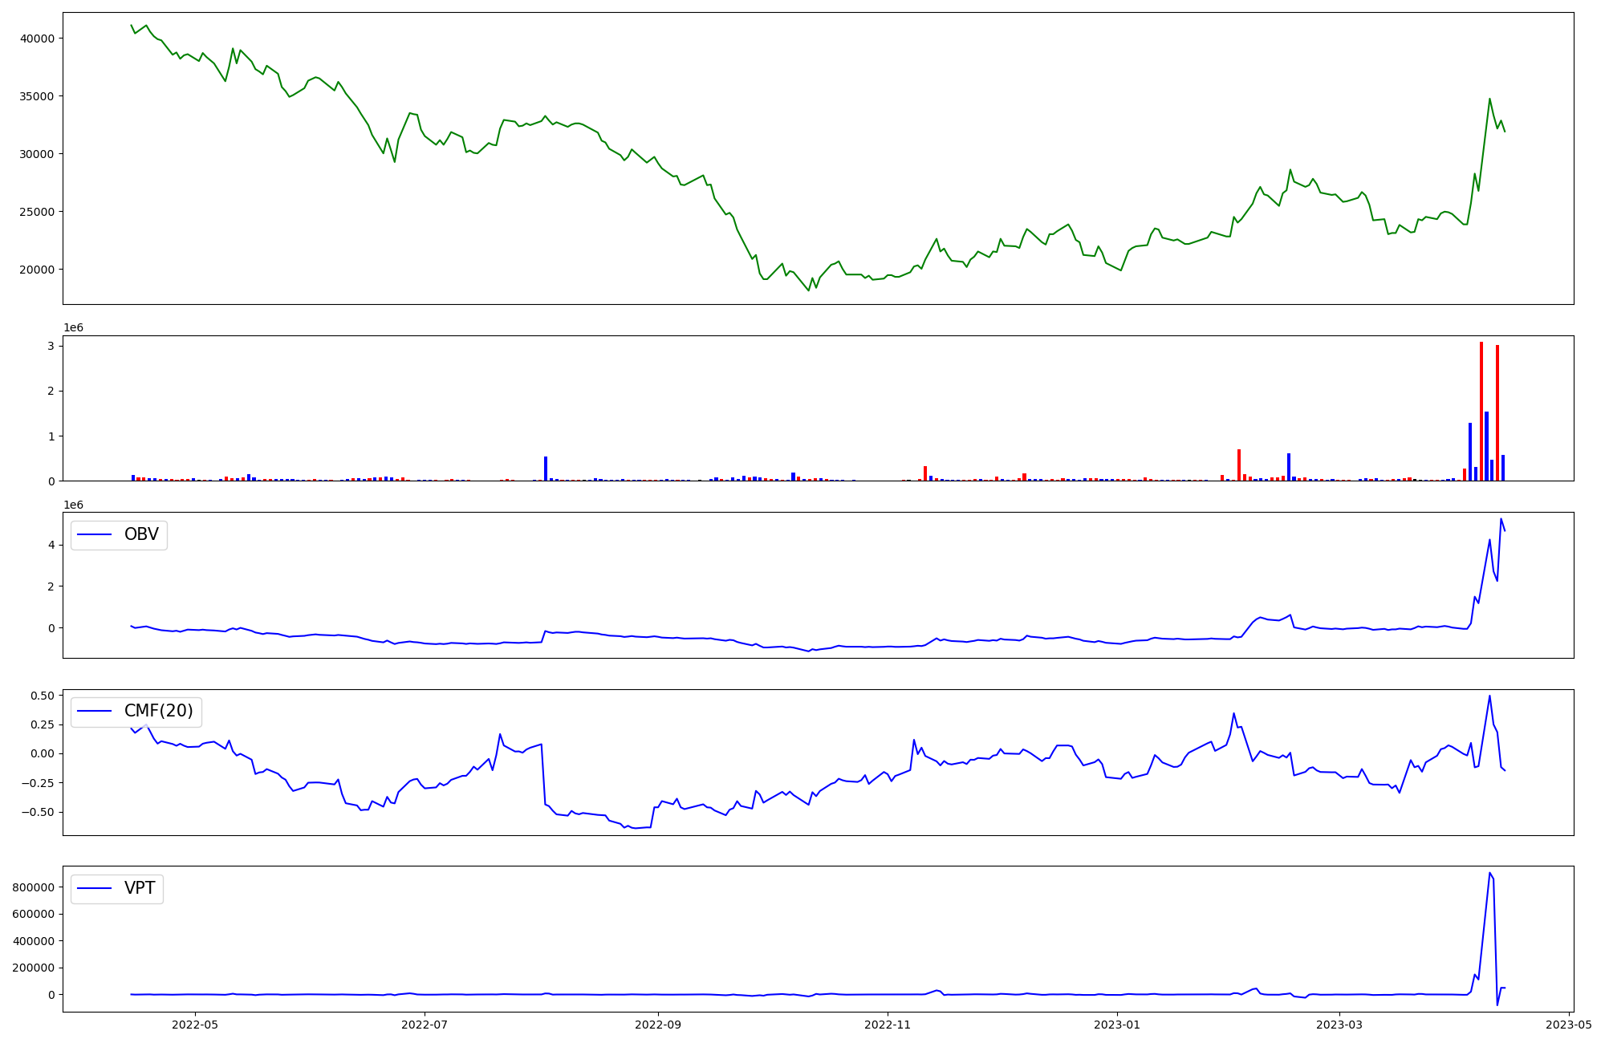1605x1043 pixels.
Task: Click the blue volume spike near 2022-08
Action: tap(546, 469)
